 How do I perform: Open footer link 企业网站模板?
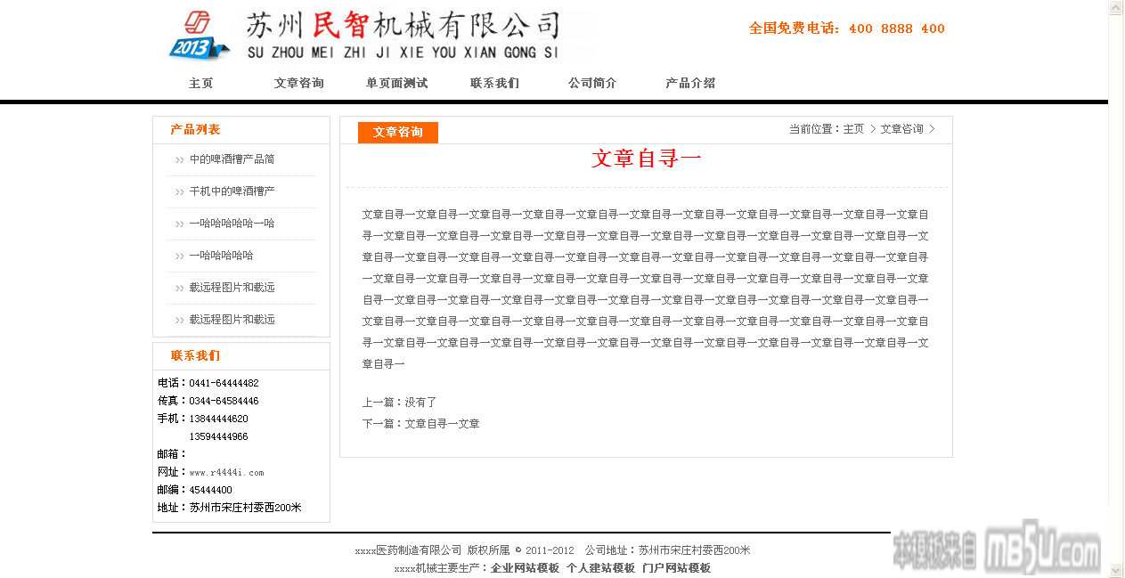click(525, 568)
